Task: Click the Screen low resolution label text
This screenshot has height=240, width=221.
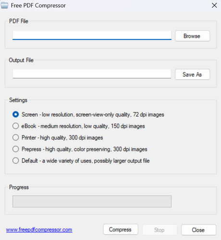Action: pos(93,115)
